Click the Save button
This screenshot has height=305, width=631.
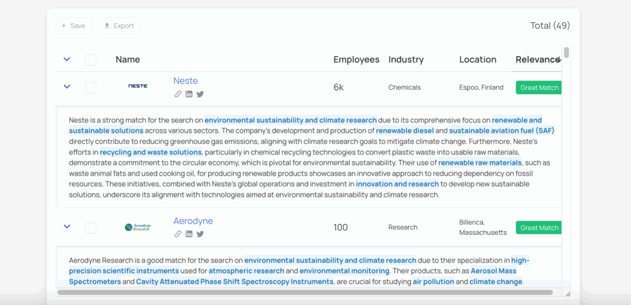(x=74, y=26)
